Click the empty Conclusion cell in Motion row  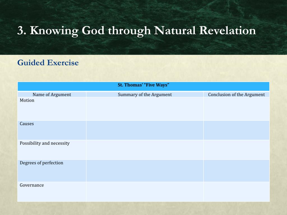(x=237, y=109)
